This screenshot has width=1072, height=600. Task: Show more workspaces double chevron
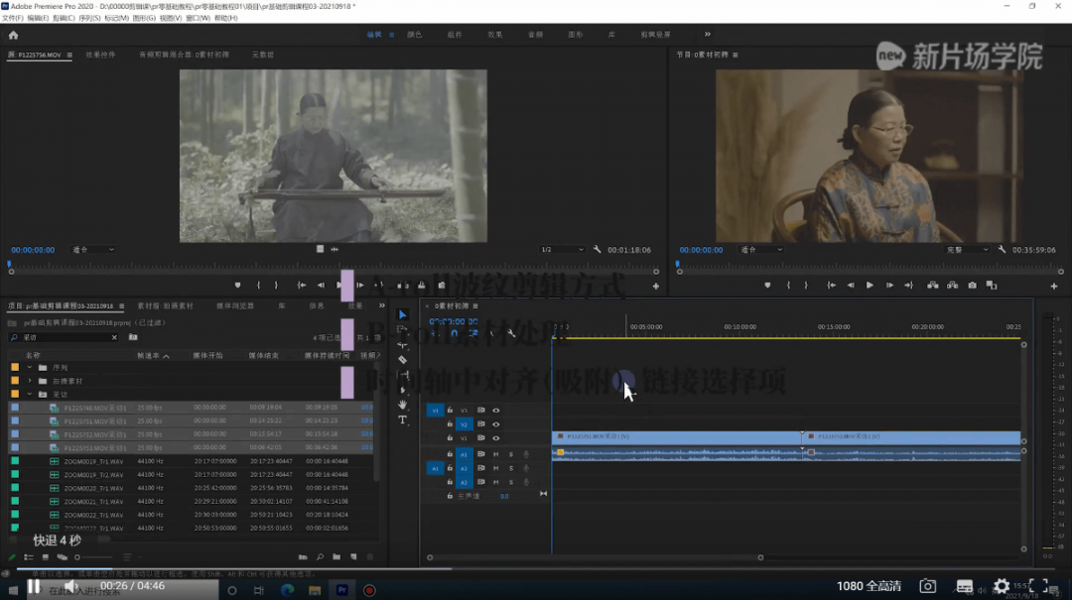coord(708,34)
